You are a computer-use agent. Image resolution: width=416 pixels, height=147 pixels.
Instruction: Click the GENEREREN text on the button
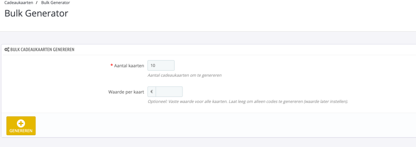[x=21, y=131]
